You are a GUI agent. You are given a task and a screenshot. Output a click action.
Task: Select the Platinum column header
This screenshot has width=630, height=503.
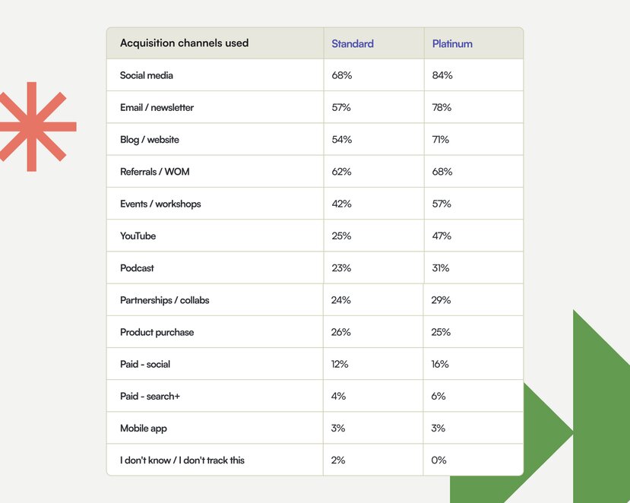(452, 43)
